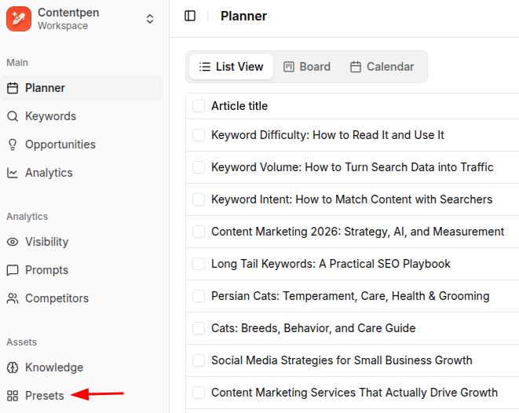Switch to Calendar tab
The width and height of the screenshot is (519, 413).
382,67
